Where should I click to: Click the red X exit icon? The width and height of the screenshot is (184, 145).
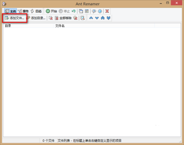point(107,11)
